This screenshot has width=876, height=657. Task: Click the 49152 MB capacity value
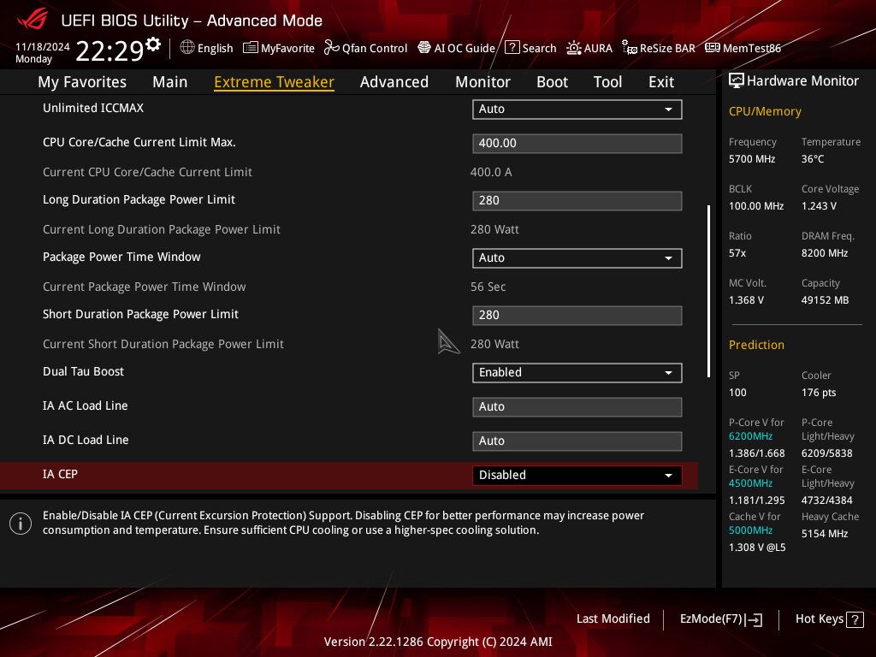pyautogui.click(x=826, y=300)
